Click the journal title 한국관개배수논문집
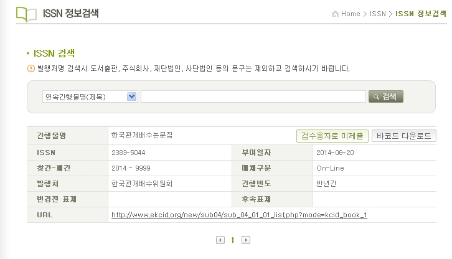452x259 pixels. [x=142, y=135]
